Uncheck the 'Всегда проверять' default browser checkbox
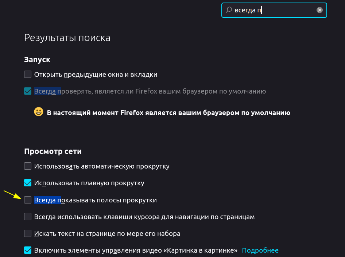The image size is (345, 257). 28,91
